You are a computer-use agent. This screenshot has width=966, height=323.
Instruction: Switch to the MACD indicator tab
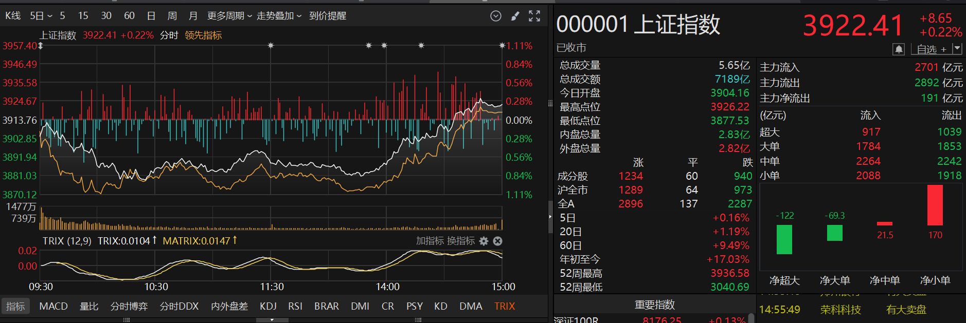click(x=53, y=306)
